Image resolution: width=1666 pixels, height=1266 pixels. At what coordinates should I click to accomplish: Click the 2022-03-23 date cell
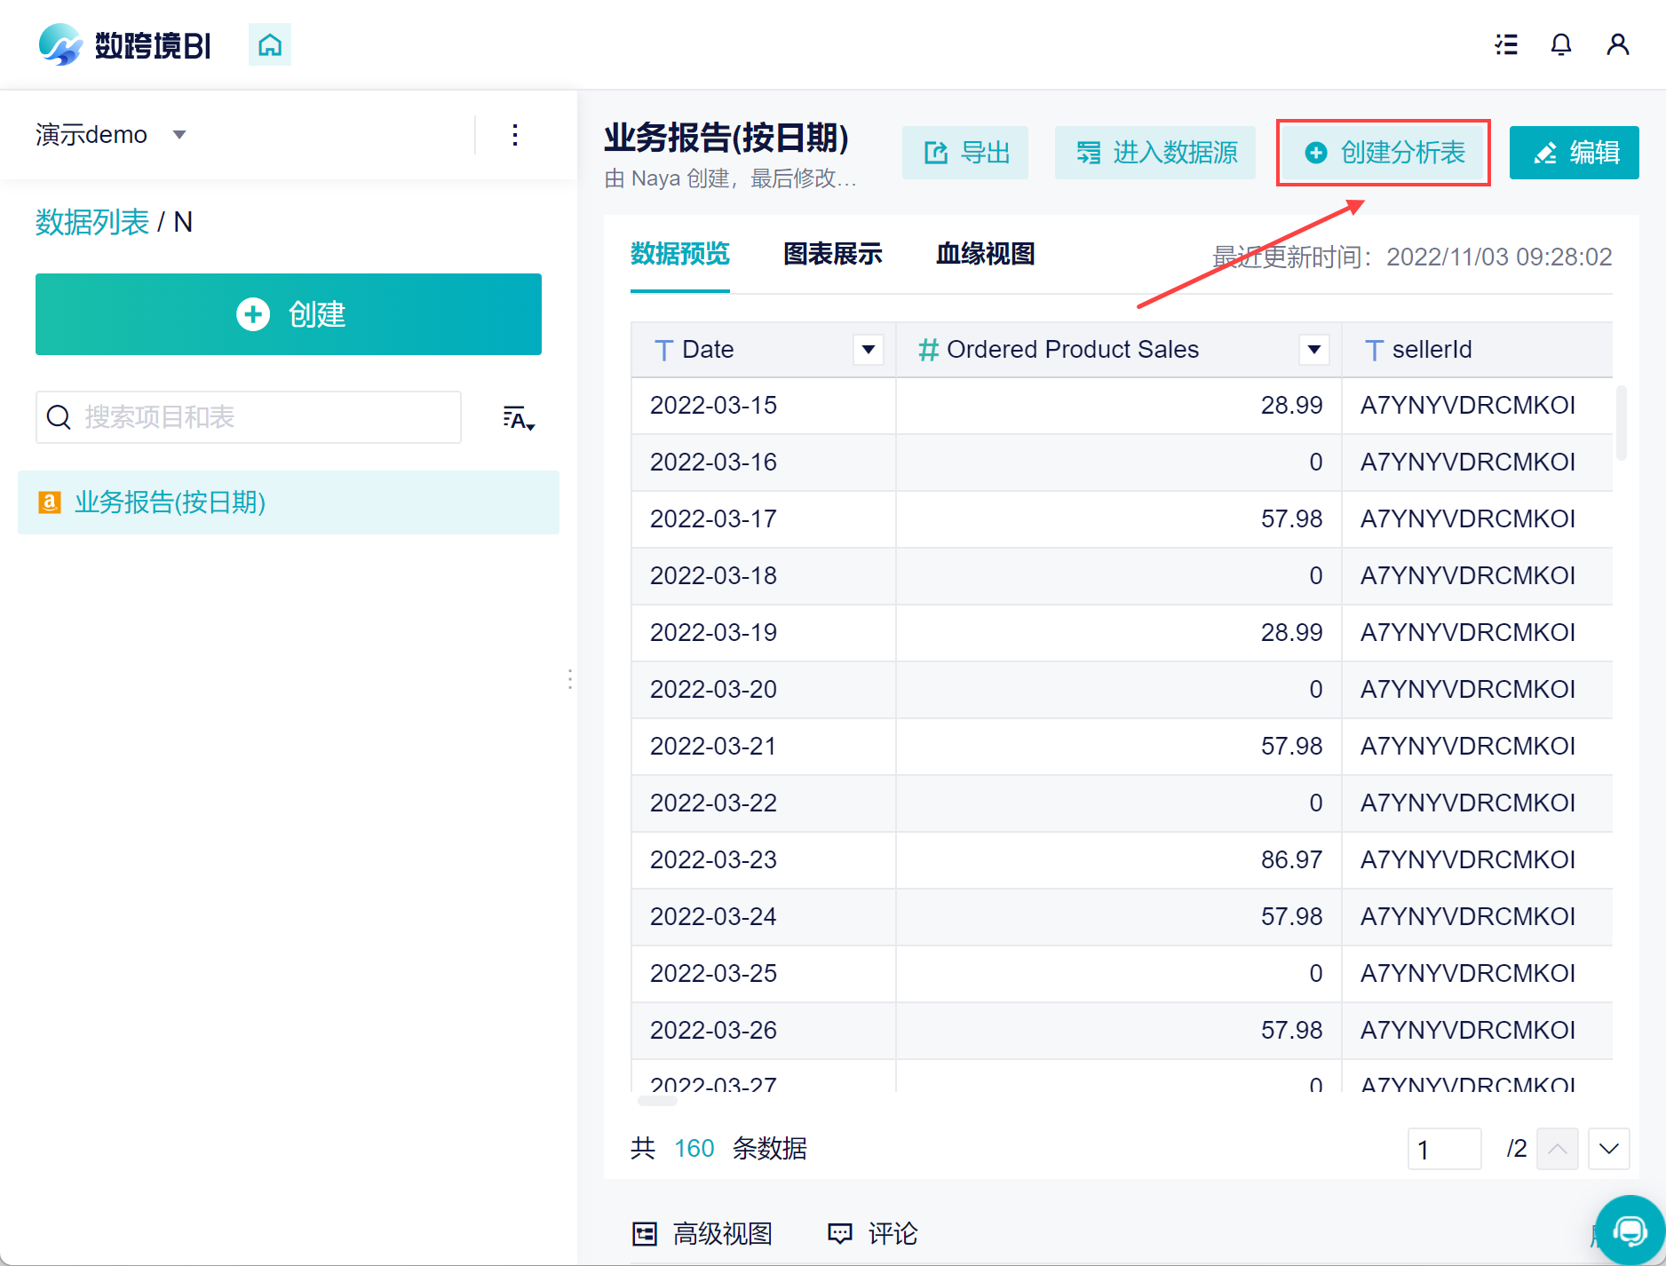pos(764,860)
